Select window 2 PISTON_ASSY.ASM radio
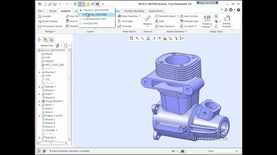Viewport: 277px width, 155px height. click(81, 15)
